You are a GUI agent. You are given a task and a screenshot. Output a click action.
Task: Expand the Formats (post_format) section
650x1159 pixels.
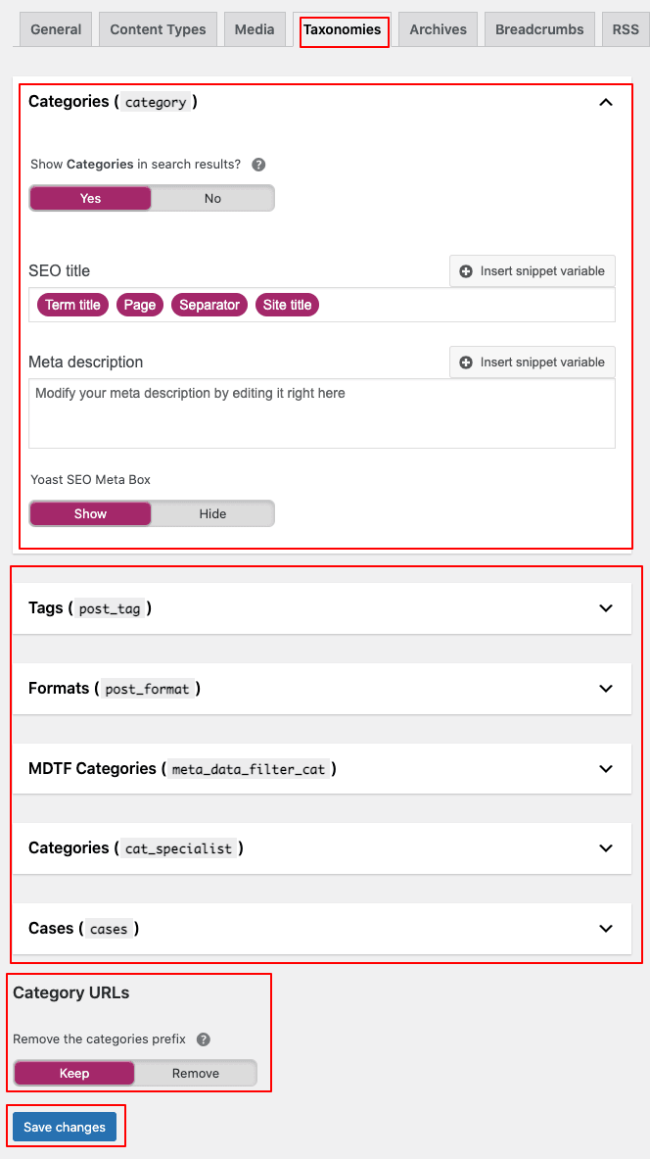[x=606, y=689]
